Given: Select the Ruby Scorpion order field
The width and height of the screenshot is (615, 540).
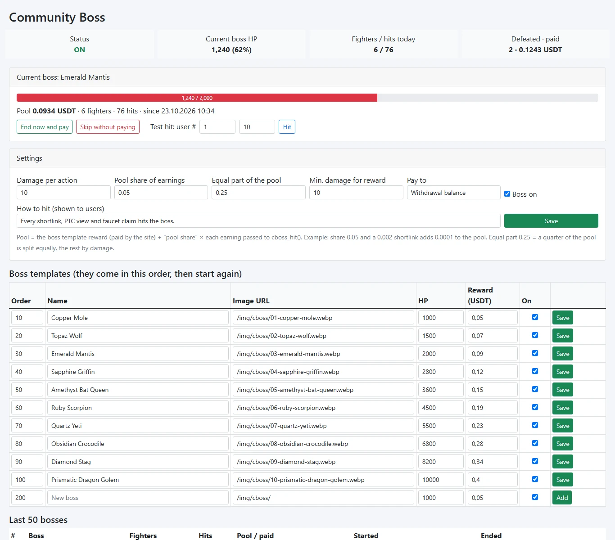Looking at the screenshot, I should (x=27, y=408).
